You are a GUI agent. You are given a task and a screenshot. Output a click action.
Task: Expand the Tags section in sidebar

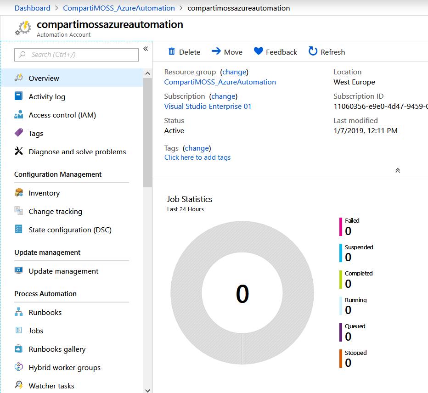pos(36,133)
